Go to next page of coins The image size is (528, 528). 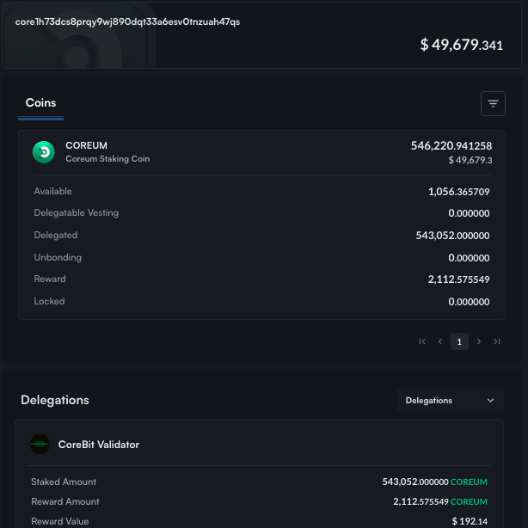(479, 341)
